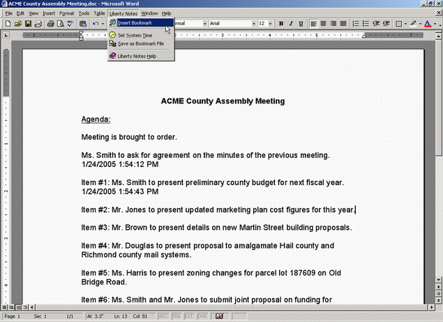The height and width of the screenshot is (322, 443).
Task: Open the Format menu
Action: pyautogui.click(x=67, y=13)
